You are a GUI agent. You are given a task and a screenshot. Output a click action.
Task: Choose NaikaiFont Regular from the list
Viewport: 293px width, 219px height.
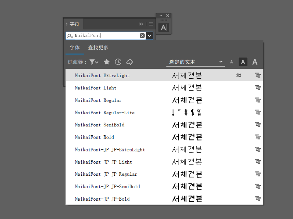164,100
